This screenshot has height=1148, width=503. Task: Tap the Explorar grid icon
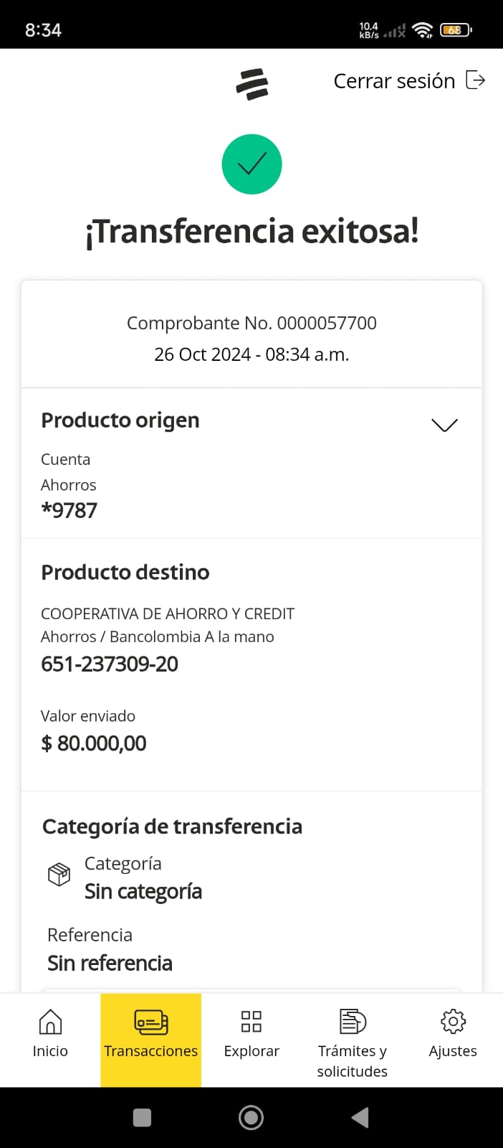tap(251, 1021)
